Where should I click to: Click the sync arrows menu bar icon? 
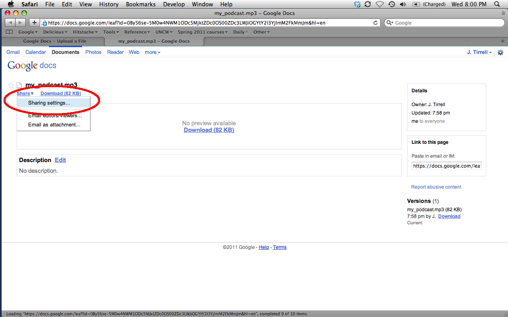click(368, 4)
